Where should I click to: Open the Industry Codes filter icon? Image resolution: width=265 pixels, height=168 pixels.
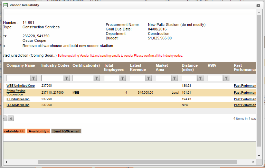point(67,78)
